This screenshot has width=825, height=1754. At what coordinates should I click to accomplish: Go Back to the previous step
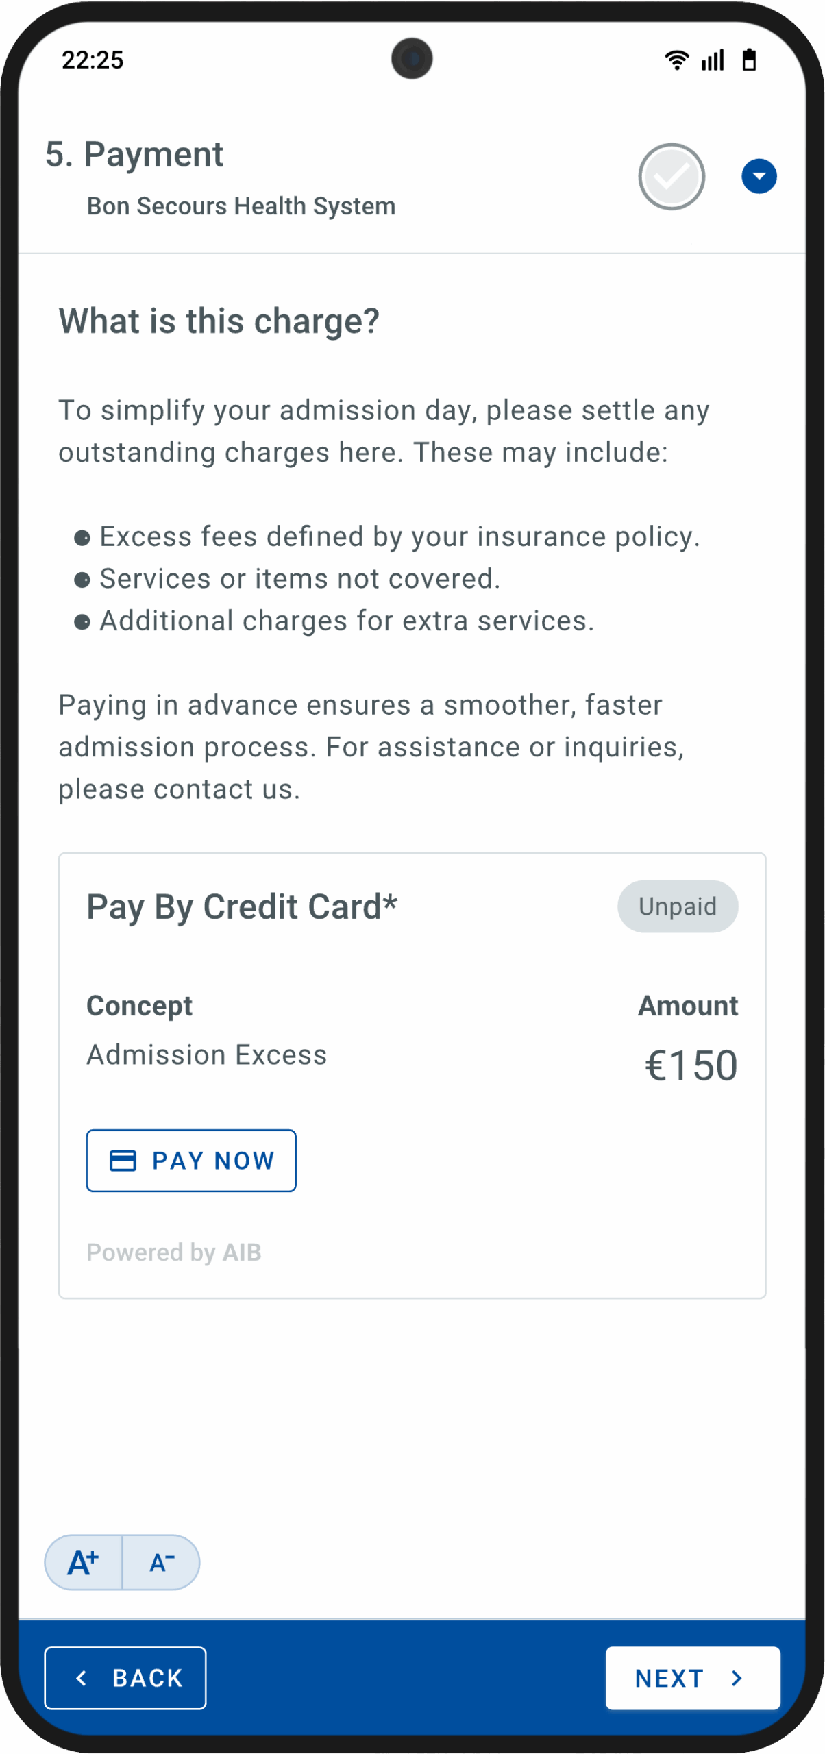click(x=125, y=1678)
